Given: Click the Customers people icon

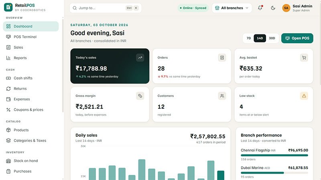Looking at the screenshot, I should pyautogui.click(x=222, y=96).
